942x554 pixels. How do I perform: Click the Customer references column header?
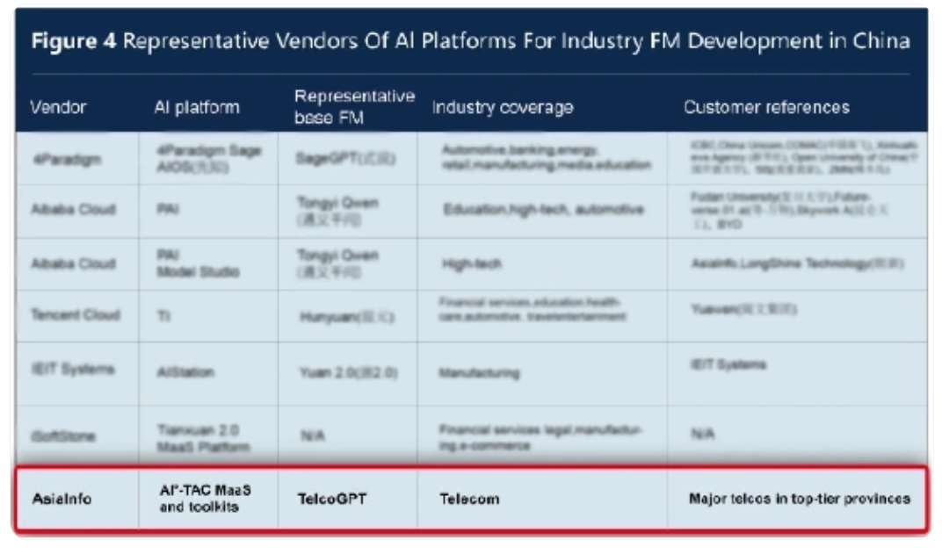coord(766,107)
